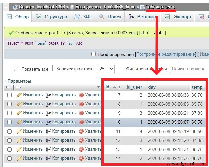Viewport: 209px width, 167px height.
Task: Open the Экспорт tab
Action: [x=179, y=17]
